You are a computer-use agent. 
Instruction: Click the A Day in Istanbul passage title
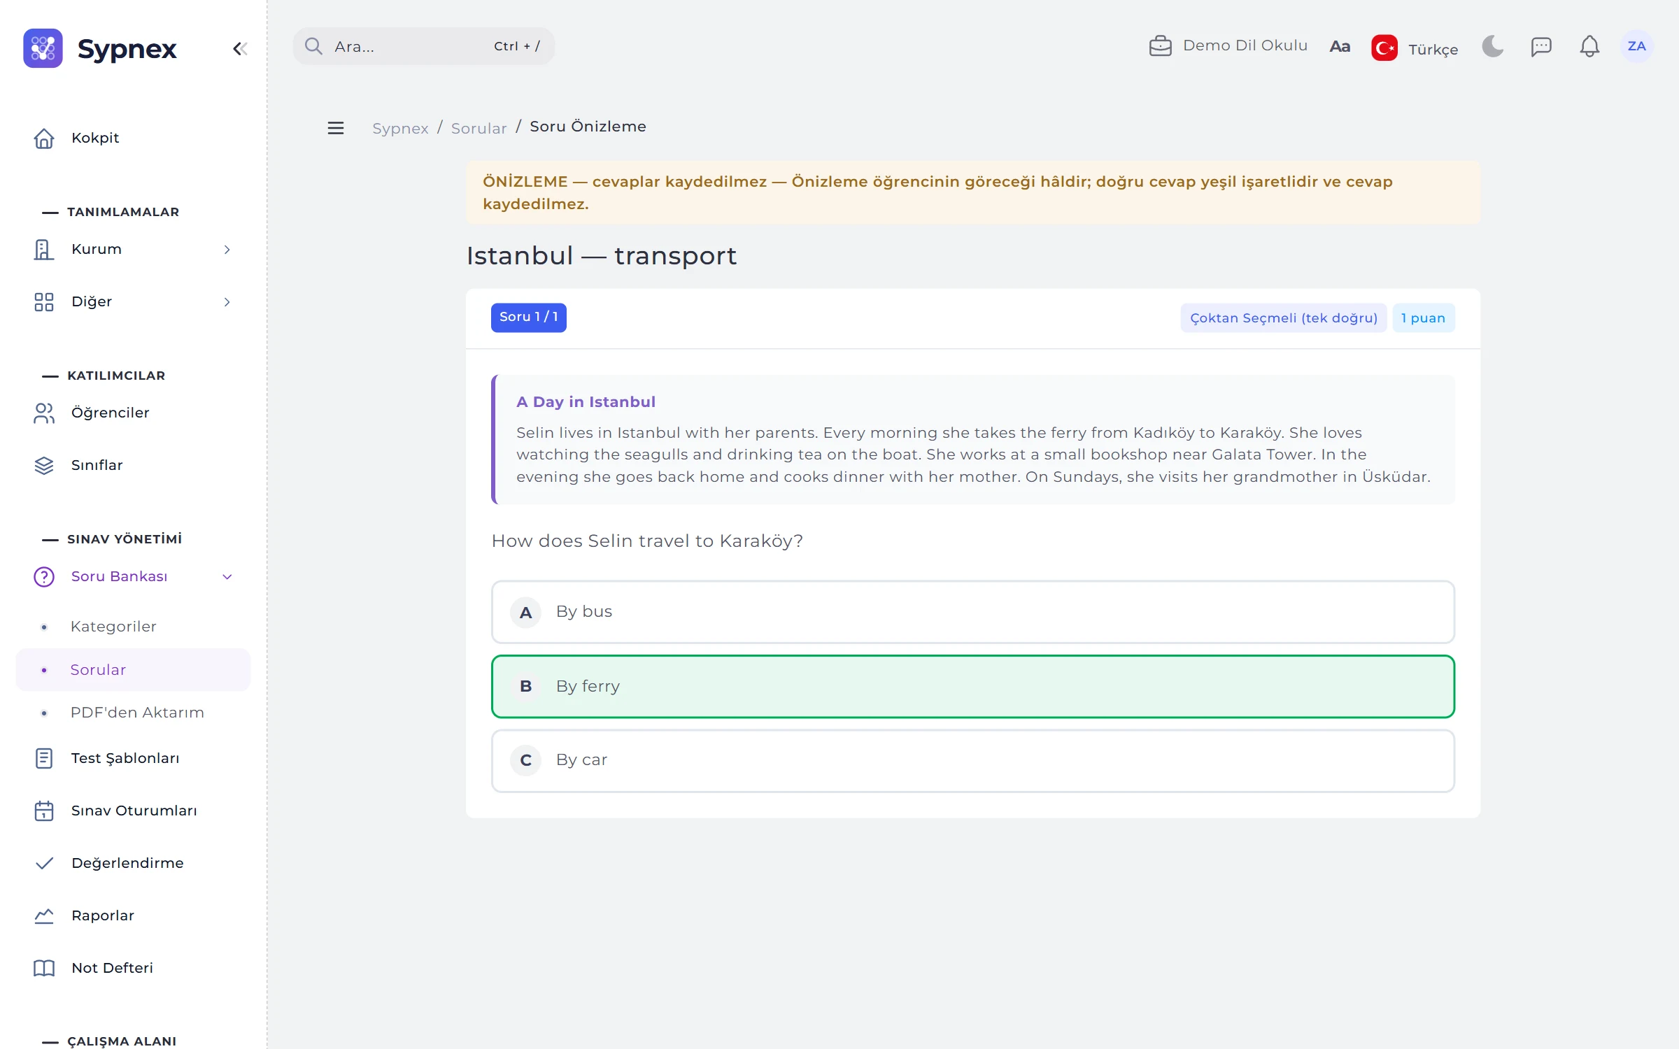586,402
